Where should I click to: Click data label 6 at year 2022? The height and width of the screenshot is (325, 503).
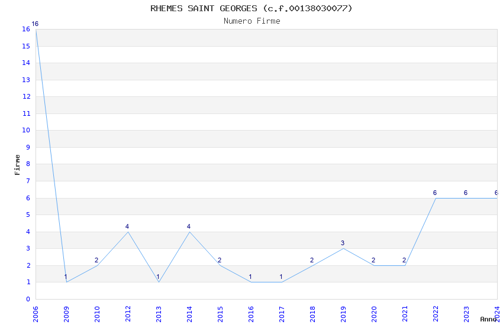pyautogui.click(x=435, y=193)
